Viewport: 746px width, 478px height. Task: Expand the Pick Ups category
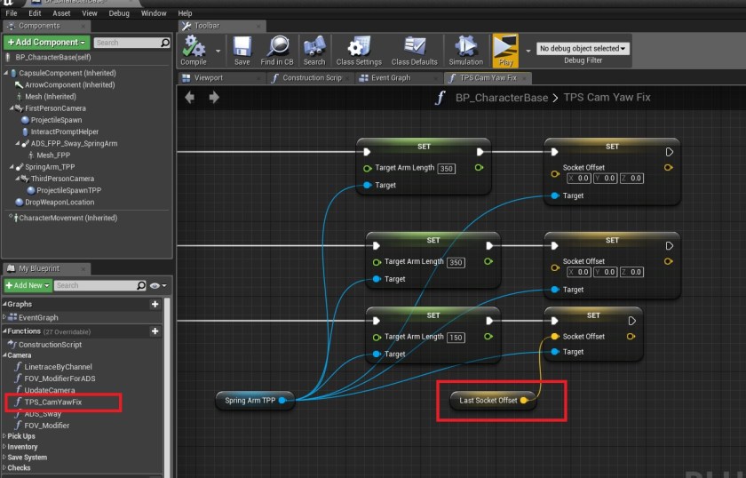click(x=21, y=436)
